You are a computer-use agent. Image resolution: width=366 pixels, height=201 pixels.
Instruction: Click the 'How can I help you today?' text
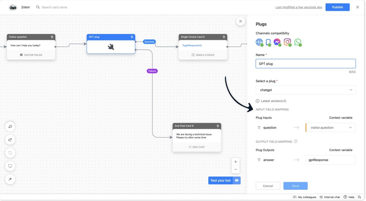click(26, 45)
